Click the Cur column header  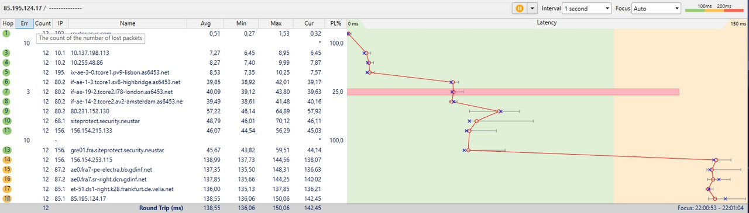click(309, 23)
